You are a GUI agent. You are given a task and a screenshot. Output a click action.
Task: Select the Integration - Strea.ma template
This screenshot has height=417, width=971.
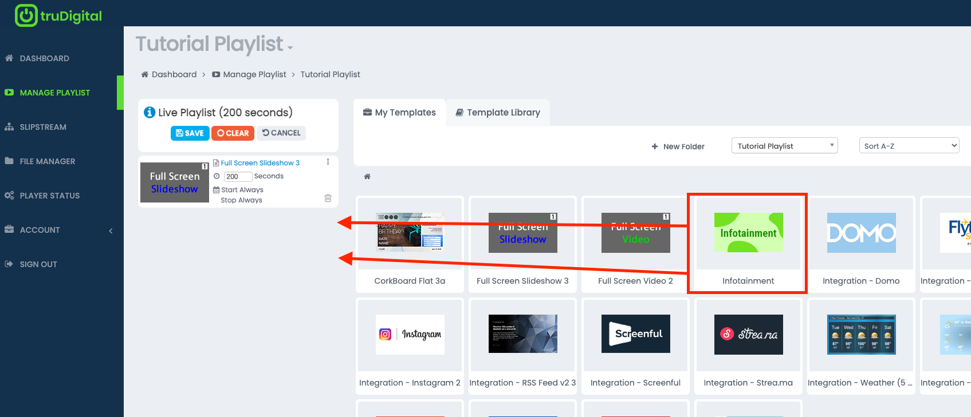[748, 347]
